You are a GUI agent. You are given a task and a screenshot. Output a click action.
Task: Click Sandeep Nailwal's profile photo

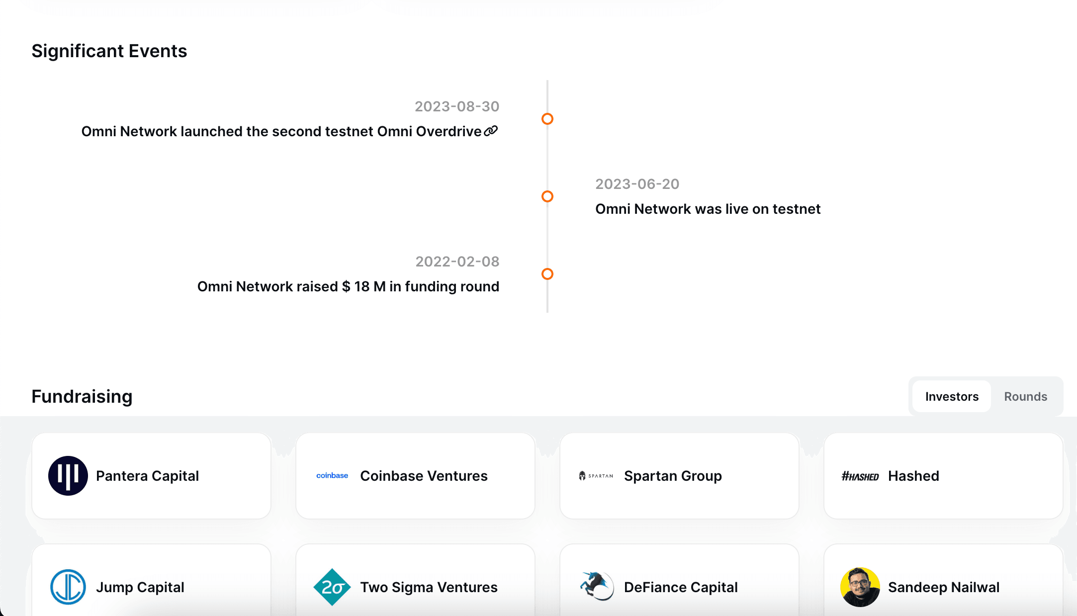(x=860, y=587)
